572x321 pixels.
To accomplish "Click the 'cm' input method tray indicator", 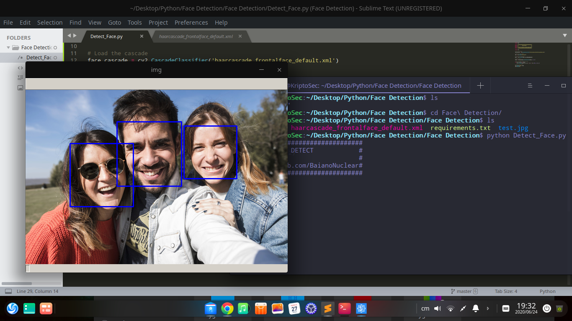I will pos(425,308).
